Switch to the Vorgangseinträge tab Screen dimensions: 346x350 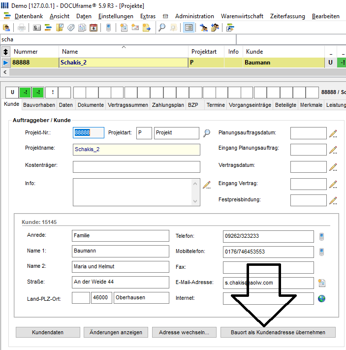(250, 105)
